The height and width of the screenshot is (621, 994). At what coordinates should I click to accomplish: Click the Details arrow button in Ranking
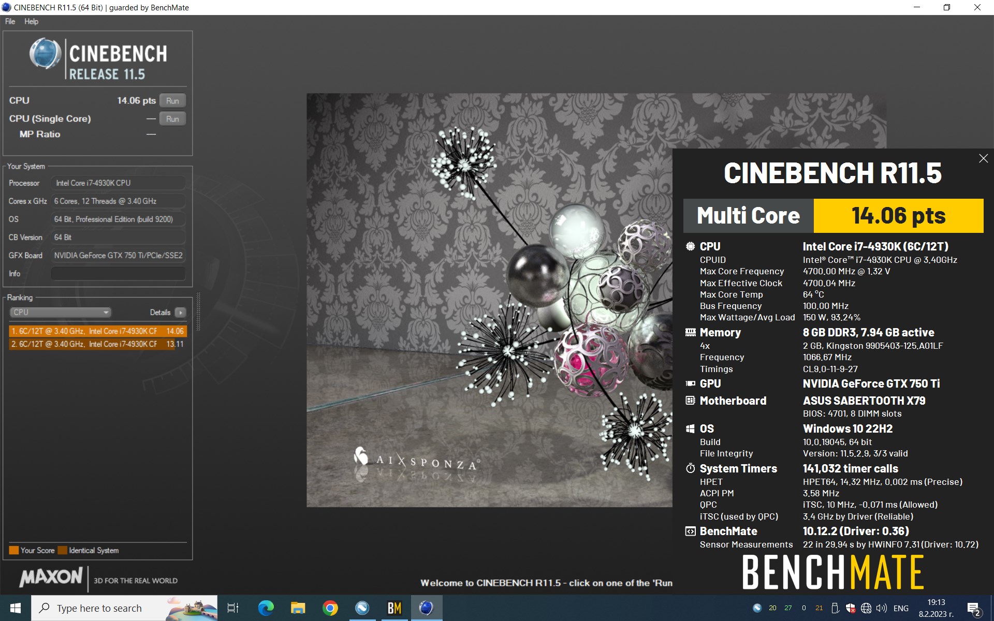[x=180, y=312]
